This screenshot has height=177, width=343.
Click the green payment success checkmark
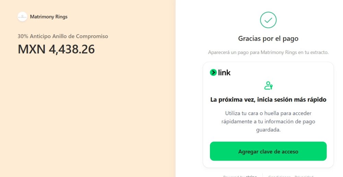pos(268,20)
